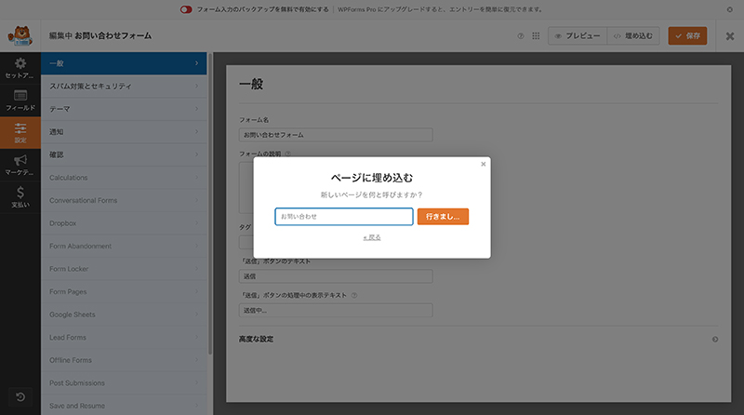744x415 pixels.
Task: Expand the 高度な設定 section
Action: point(714,340)
